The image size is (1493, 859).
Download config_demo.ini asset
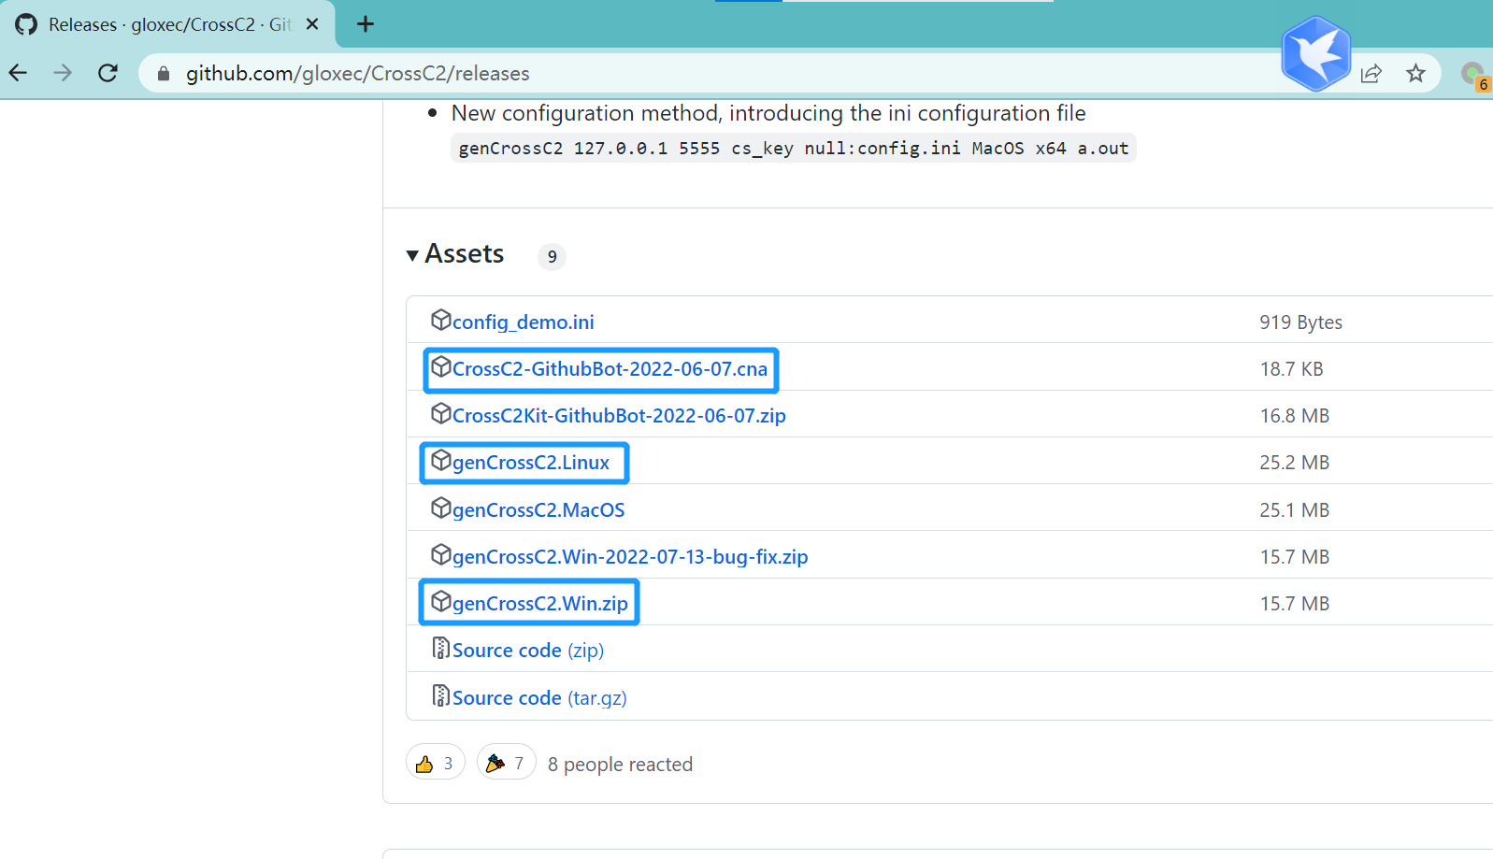[524, 322]
